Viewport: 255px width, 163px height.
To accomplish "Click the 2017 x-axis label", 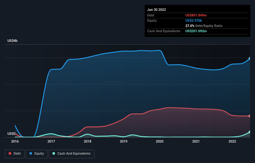I will tap(51, 141).
